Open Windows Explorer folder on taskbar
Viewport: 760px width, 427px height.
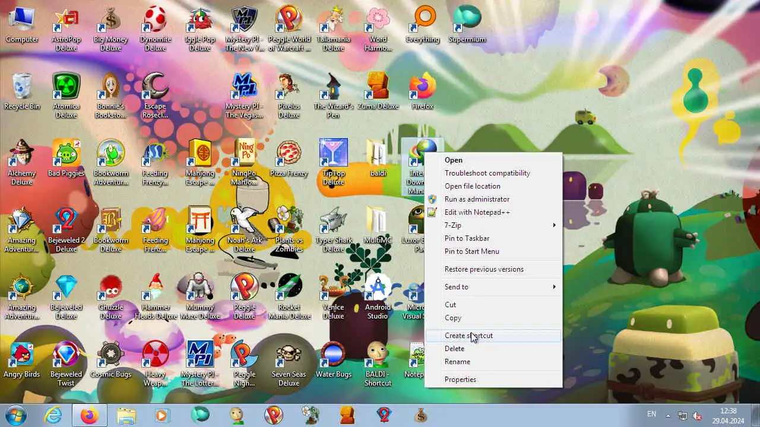tap(126, 415)
